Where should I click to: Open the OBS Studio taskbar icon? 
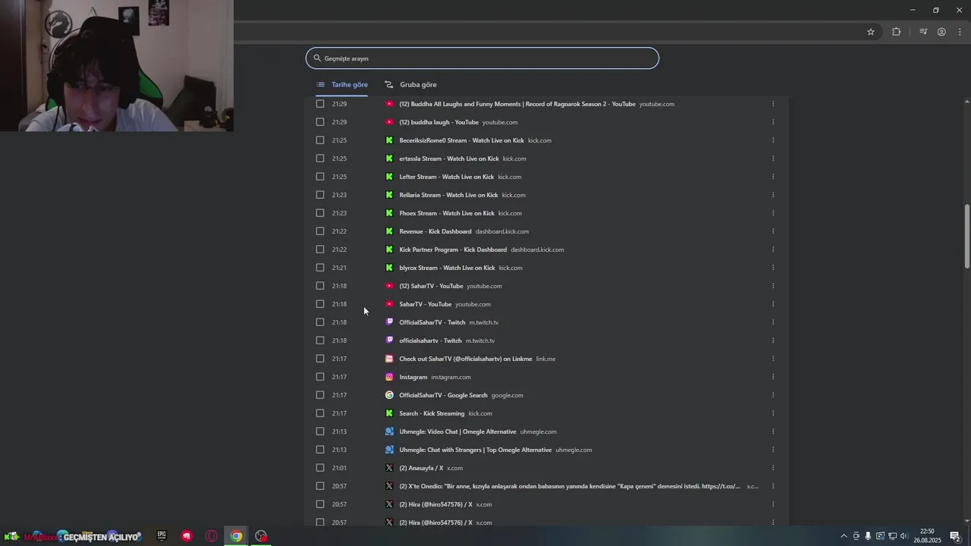click(261, 536)
